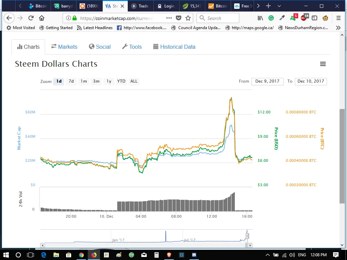Open a new browser tab with plus
The width and height of the screenshot is (347, 260).
tap(268, 6)
